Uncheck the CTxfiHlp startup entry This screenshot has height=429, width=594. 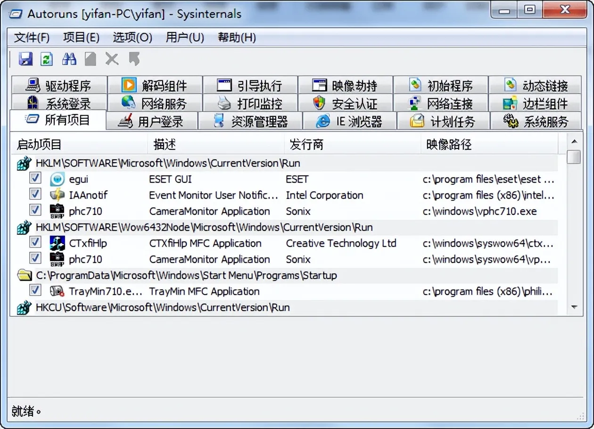(x=35, y=242)
